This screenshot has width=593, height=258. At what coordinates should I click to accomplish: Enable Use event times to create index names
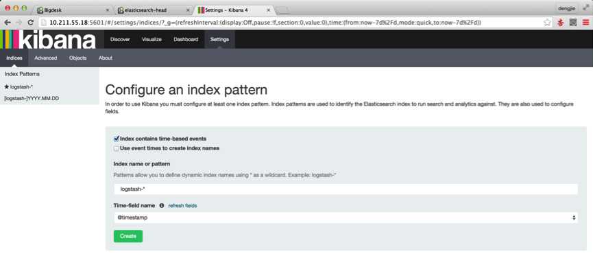(x=117, y=149)
